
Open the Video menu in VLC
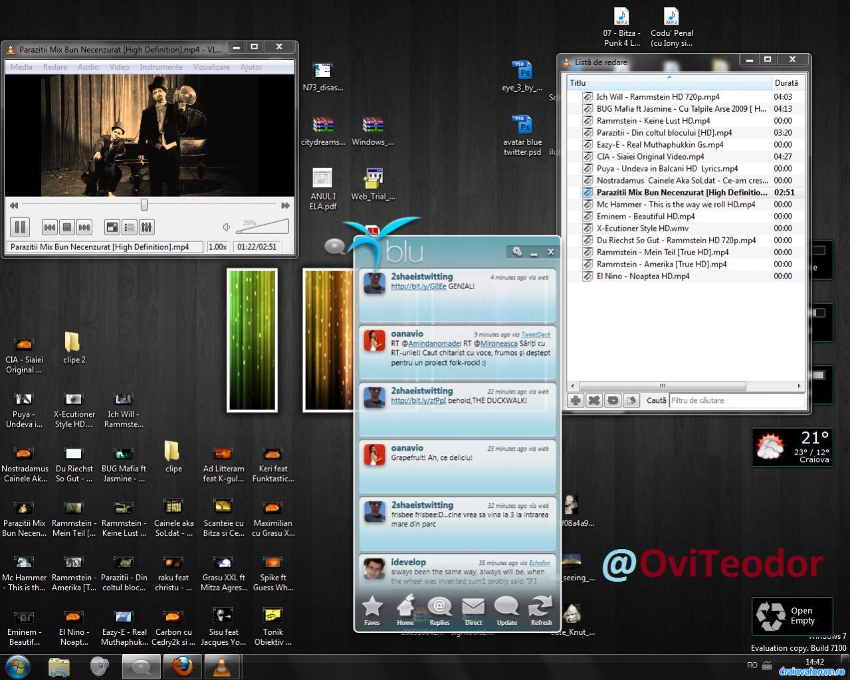click(x=120, y=67)
